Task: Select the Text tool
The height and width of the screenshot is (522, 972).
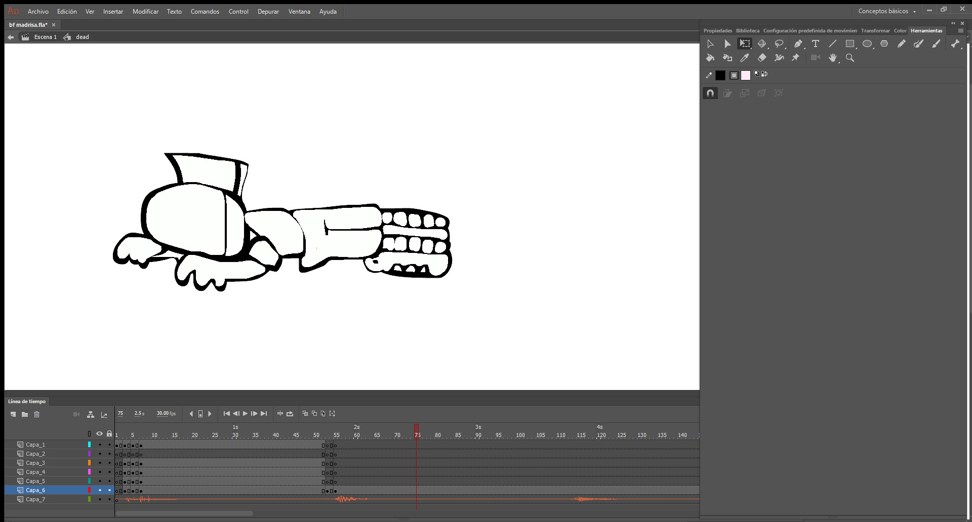Action: click(815, 44)
